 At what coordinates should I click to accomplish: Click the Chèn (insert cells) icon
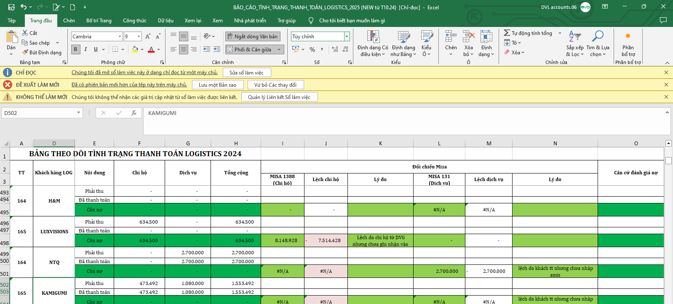click(451, 37)
